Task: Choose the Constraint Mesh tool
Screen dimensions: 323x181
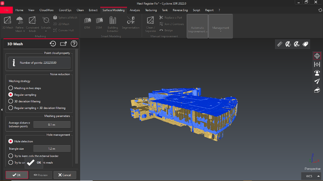Action: 32,24
